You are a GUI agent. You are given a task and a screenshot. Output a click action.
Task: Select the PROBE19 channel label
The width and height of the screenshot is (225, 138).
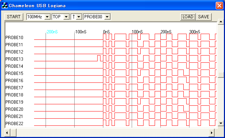[14, 102]
